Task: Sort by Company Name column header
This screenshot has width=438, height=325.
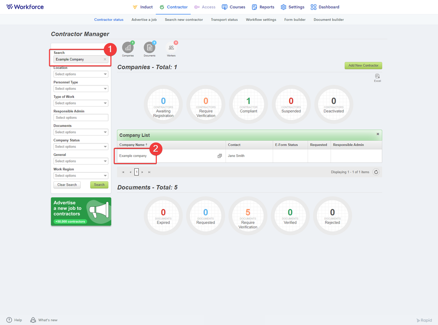Action: pos(171,145)
